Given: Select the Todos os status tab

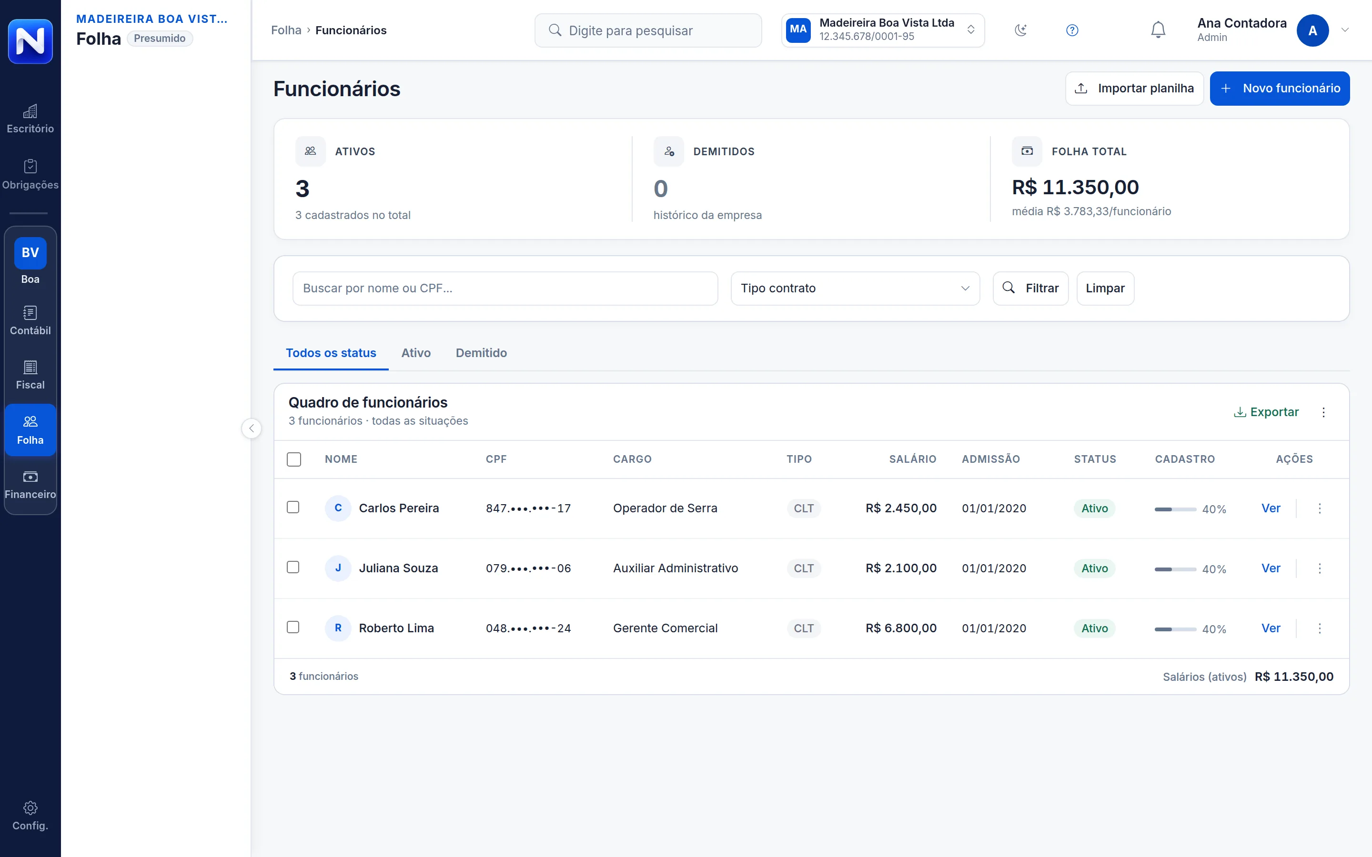Looking at the screenshot, I should (331, 353).
